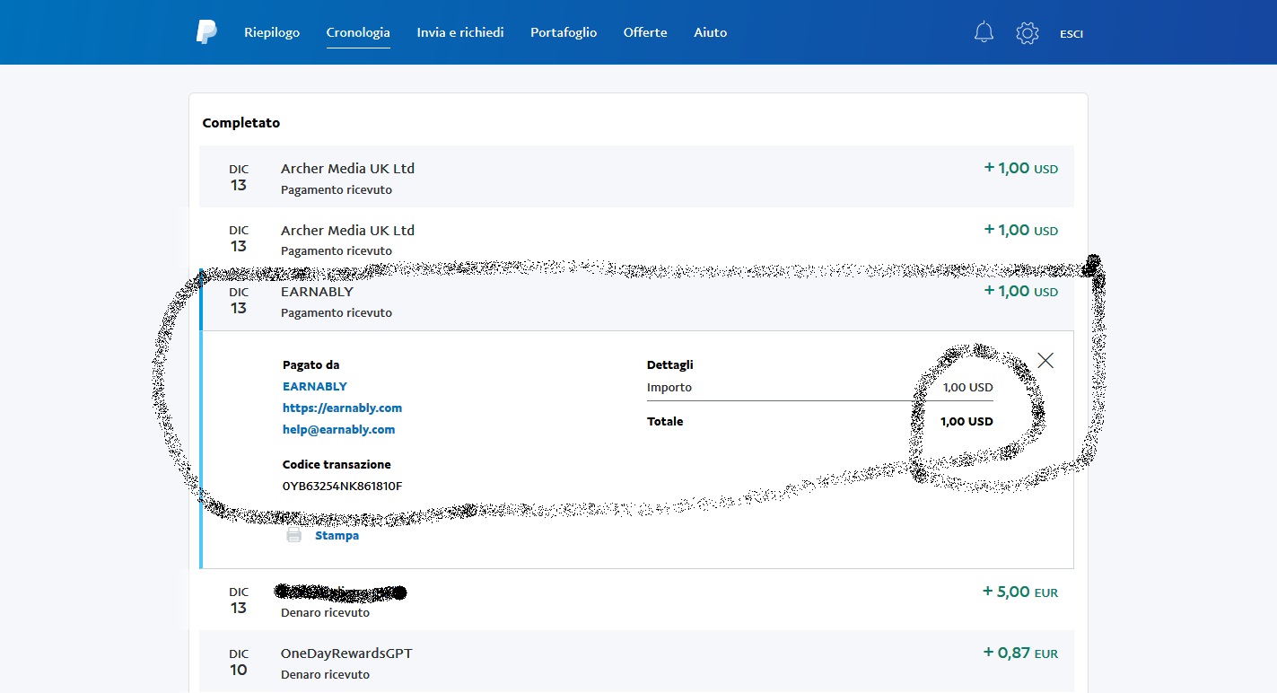The height and width of the screenshot is (693, 1277).
Task: Click the Pagato da label
Action: coord(311,364)
